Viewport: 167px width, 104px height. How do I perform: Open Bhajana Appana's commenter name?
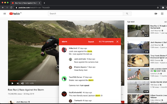point(80,67)
